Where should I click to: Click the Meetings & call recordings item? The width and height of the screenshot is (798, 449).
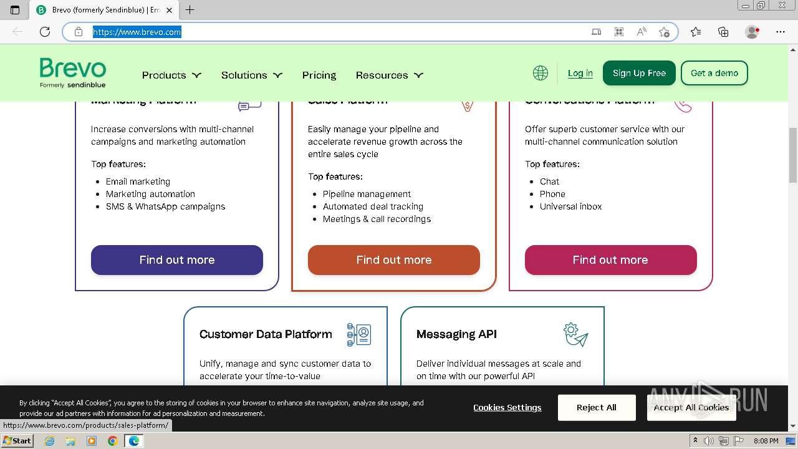click(377, 219)
